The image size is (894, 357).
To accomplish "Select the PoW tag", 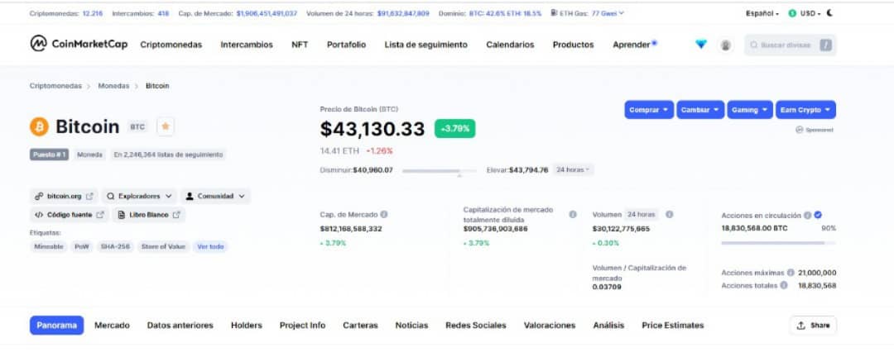I will 82,247.
